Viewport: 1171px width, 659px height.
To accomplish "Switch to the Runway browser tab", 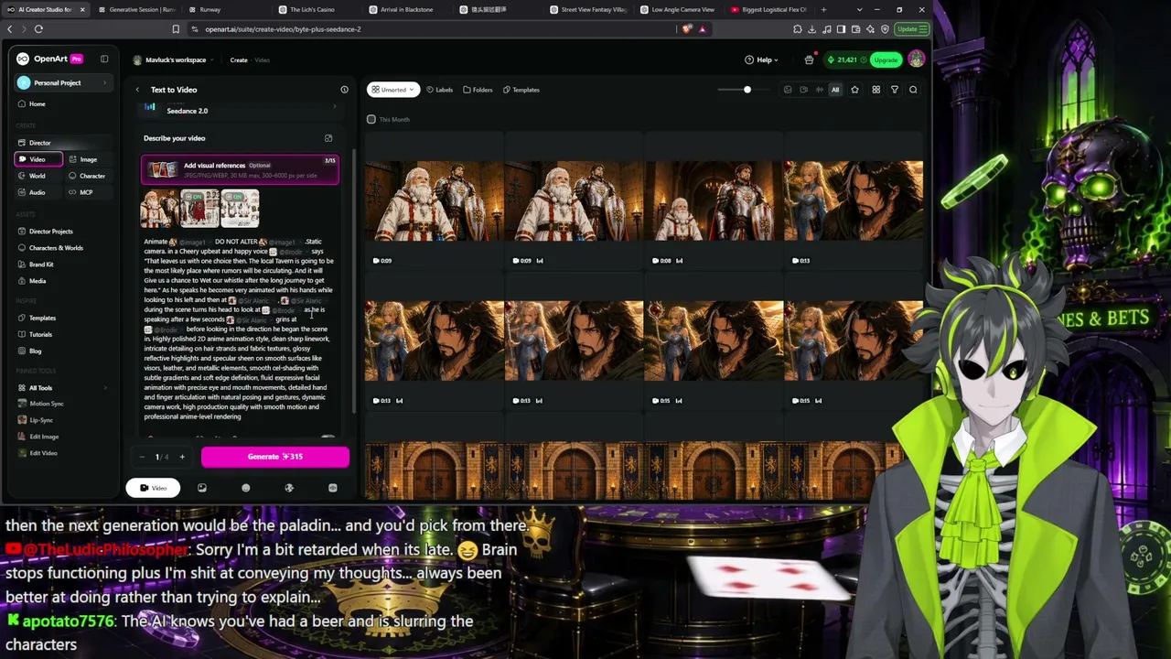I will [x=226, y=9].
